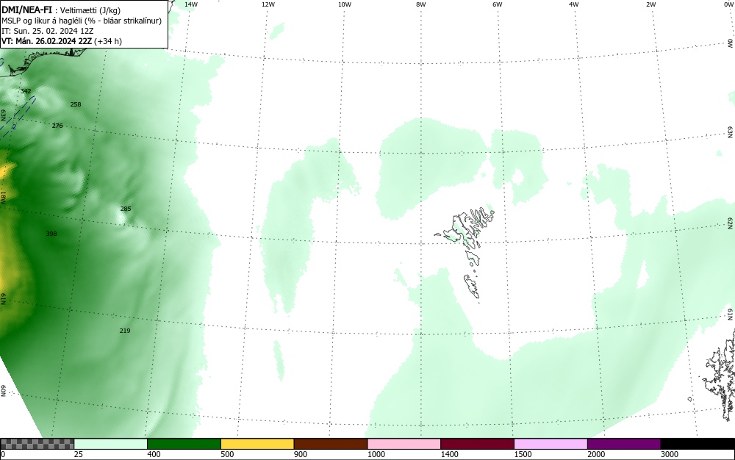Click the IT: Sun. 25. 02. 2024 12Z line
Screen dimensions: 735x460
coord(48,31)
